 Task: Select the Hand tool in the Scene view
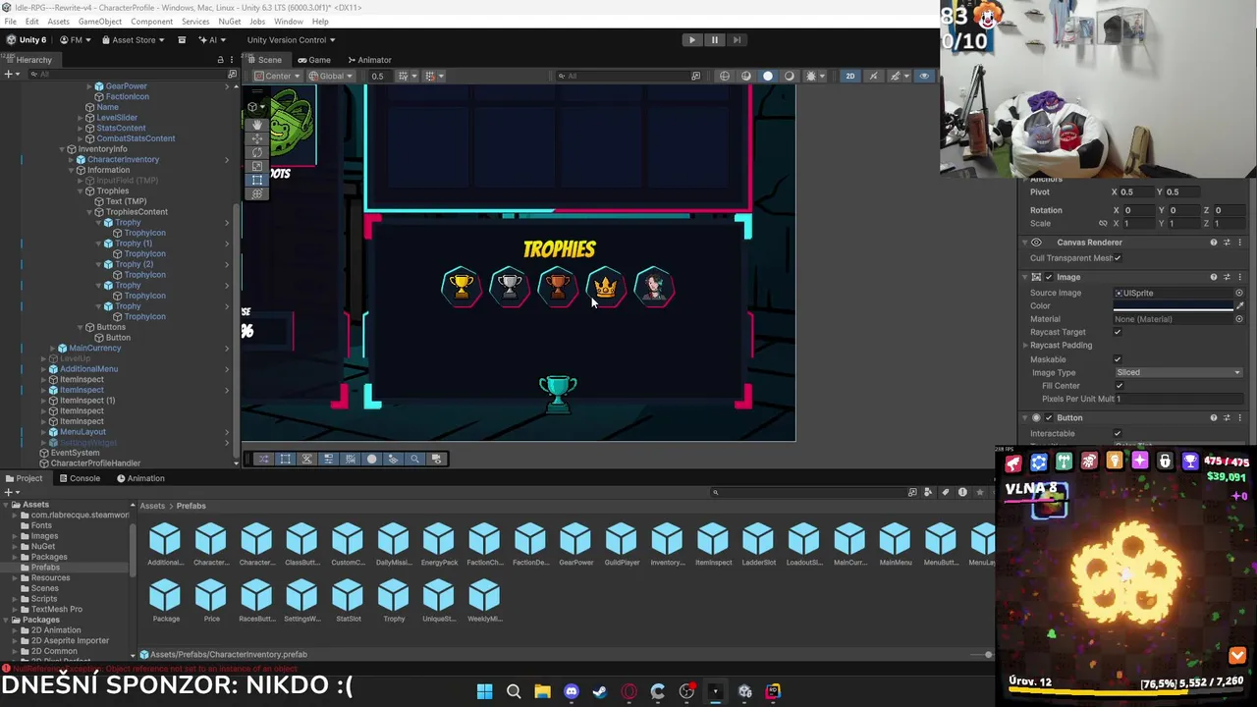pos(257,125)
